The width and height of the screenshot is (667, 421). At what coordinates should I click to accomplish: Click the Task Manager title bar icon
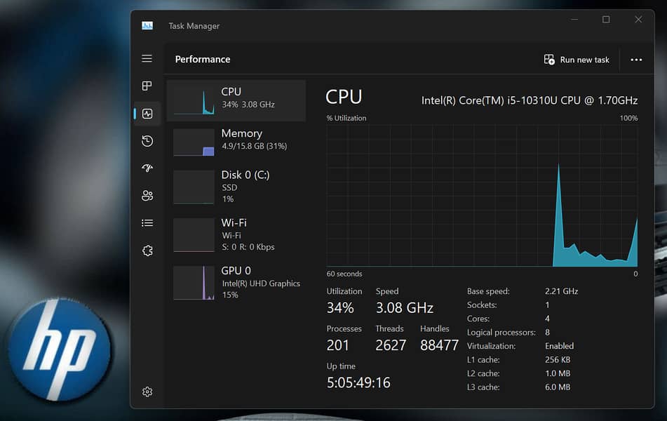(147, 26)
